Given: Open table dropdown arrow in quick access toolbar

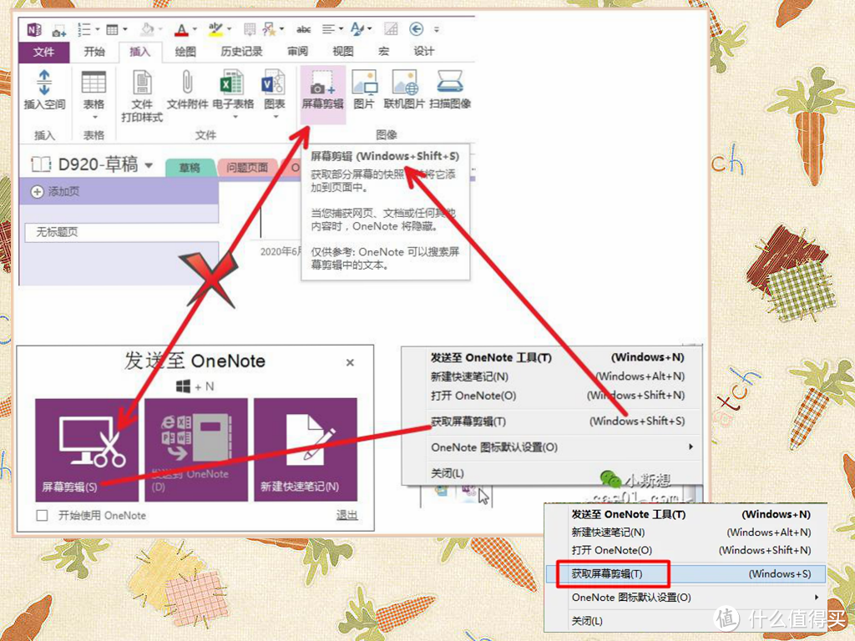Looking at the screenshot, I should pyautogui.click(x=125, y=29).
